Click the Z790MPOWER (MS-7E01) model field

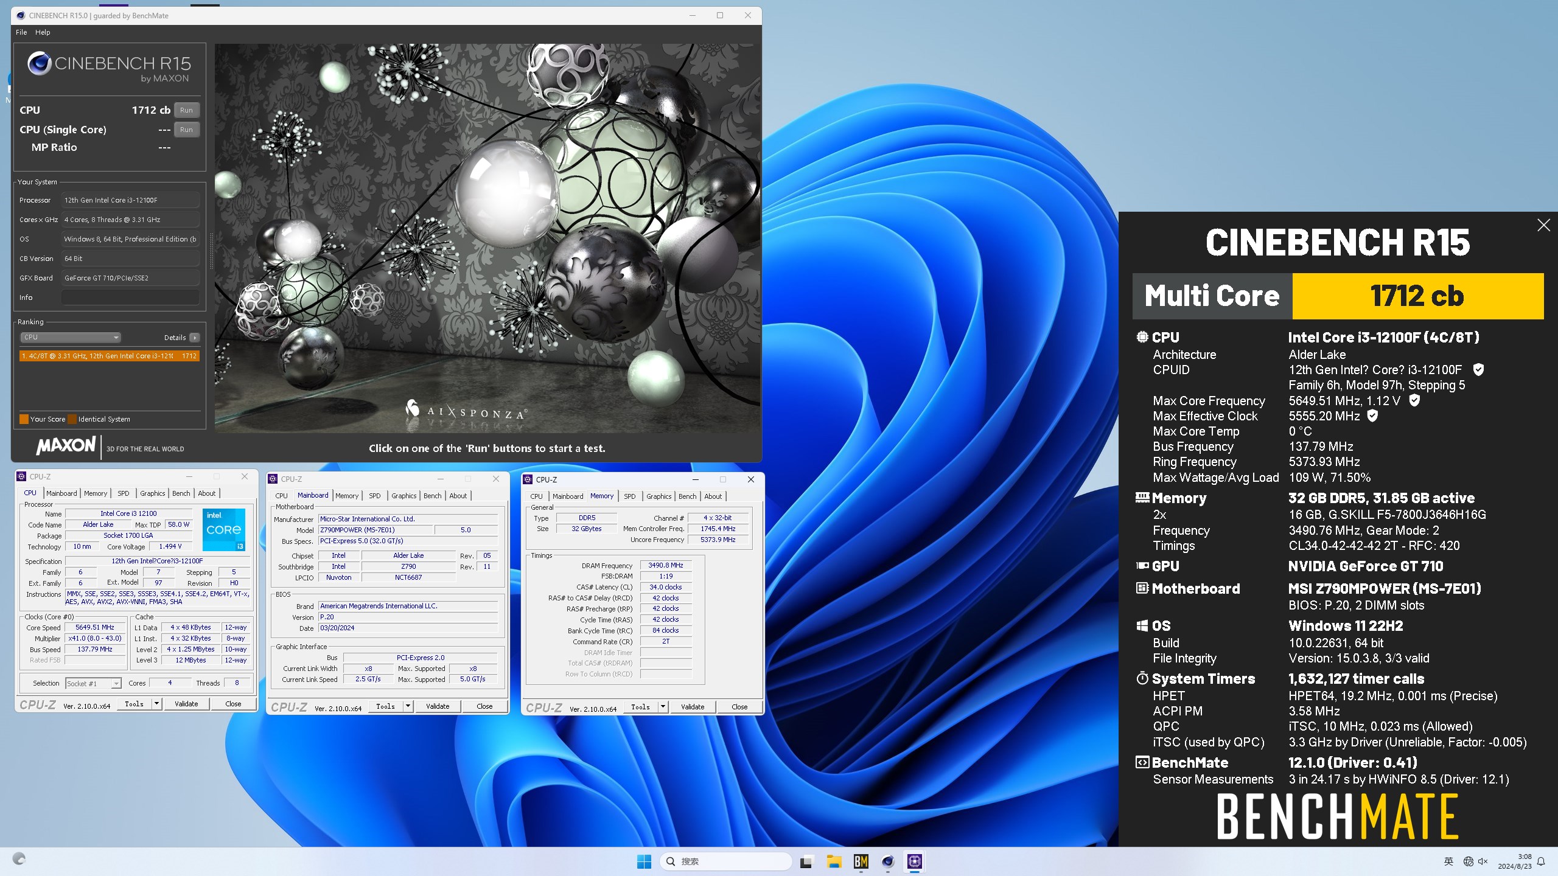(x=376, y=530)
